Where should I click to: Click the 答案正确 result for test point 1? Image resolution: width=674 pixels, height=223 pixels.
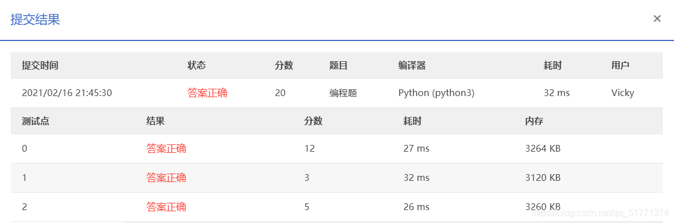pyautogui.click(x=166, y=178)
